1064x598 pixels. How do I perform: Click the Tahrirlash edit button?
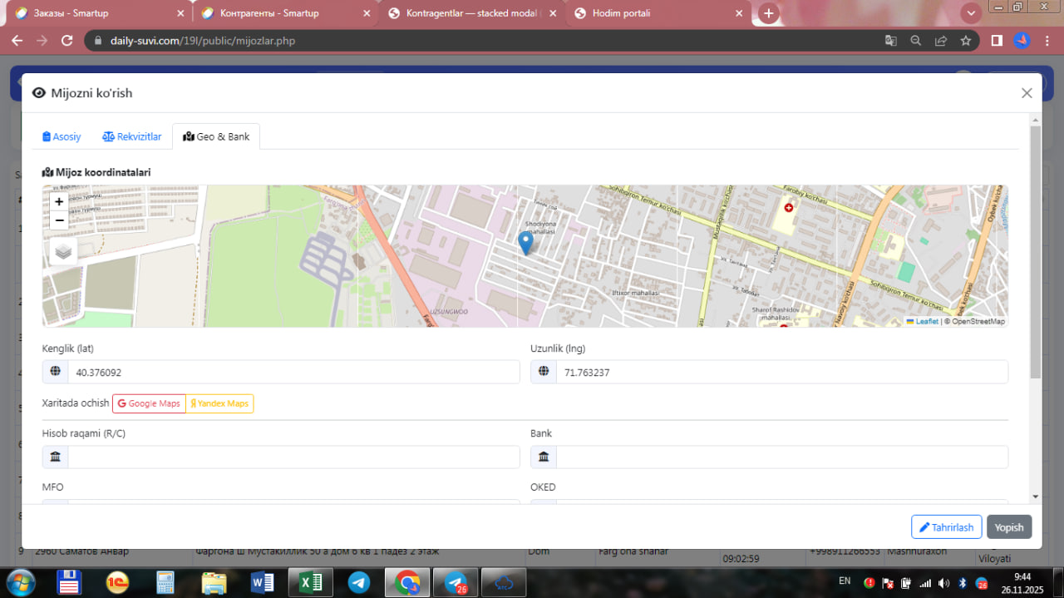[x=946, y=527]
